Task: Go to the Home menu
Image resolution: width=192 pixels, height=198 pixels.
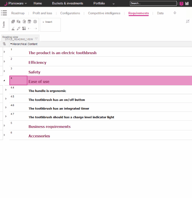Action: (x=38, y=3)
